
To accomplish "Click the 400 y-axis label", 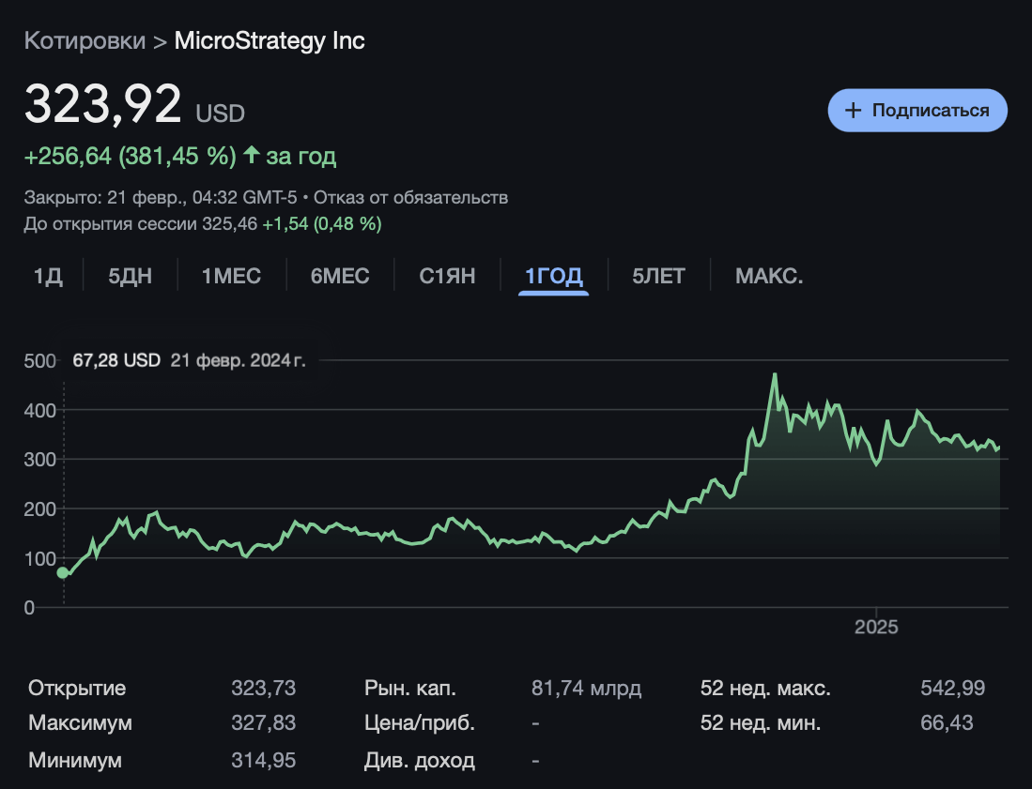I will [39, 410].
